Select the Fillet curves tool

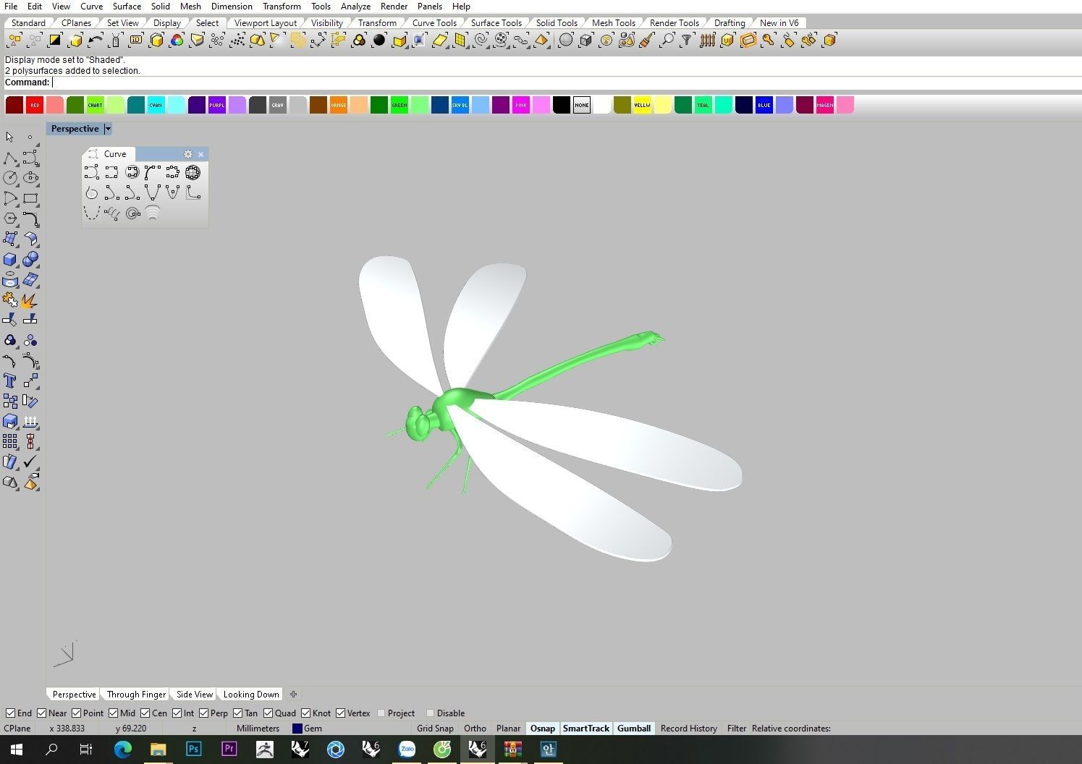[30, 218]
